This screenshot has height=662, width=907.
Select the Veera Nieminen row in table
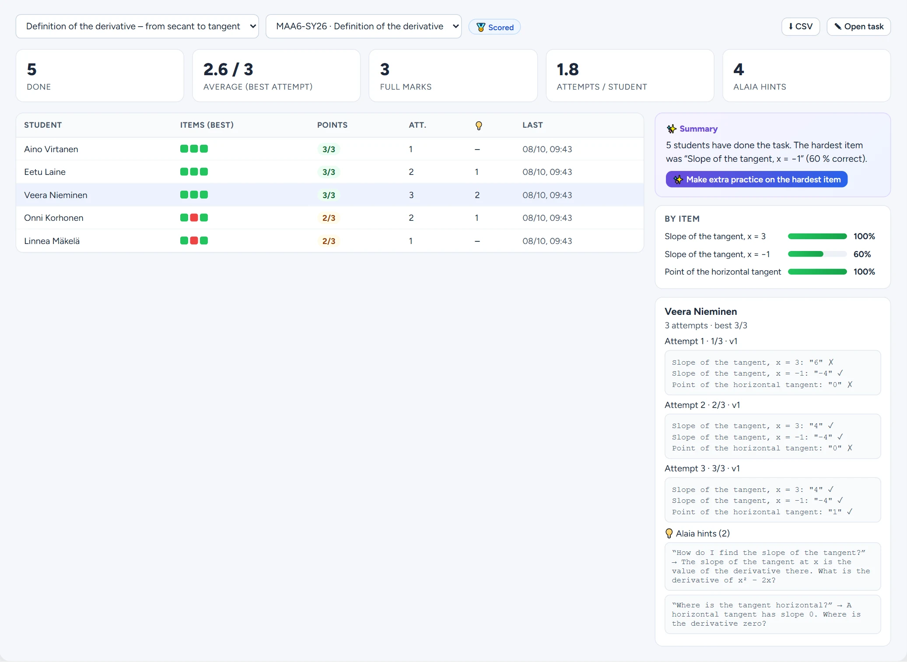tap(329, 195)
